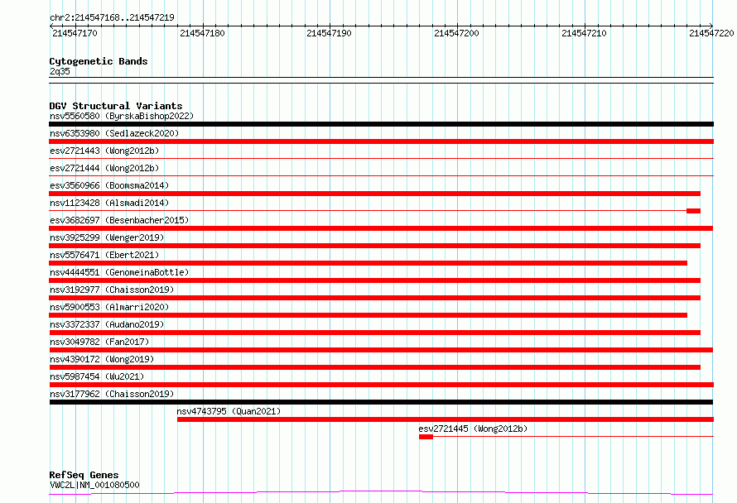
Task: Click the nsv5560580 (ByrskaBishop2022) label
Action: pos(122,116)
